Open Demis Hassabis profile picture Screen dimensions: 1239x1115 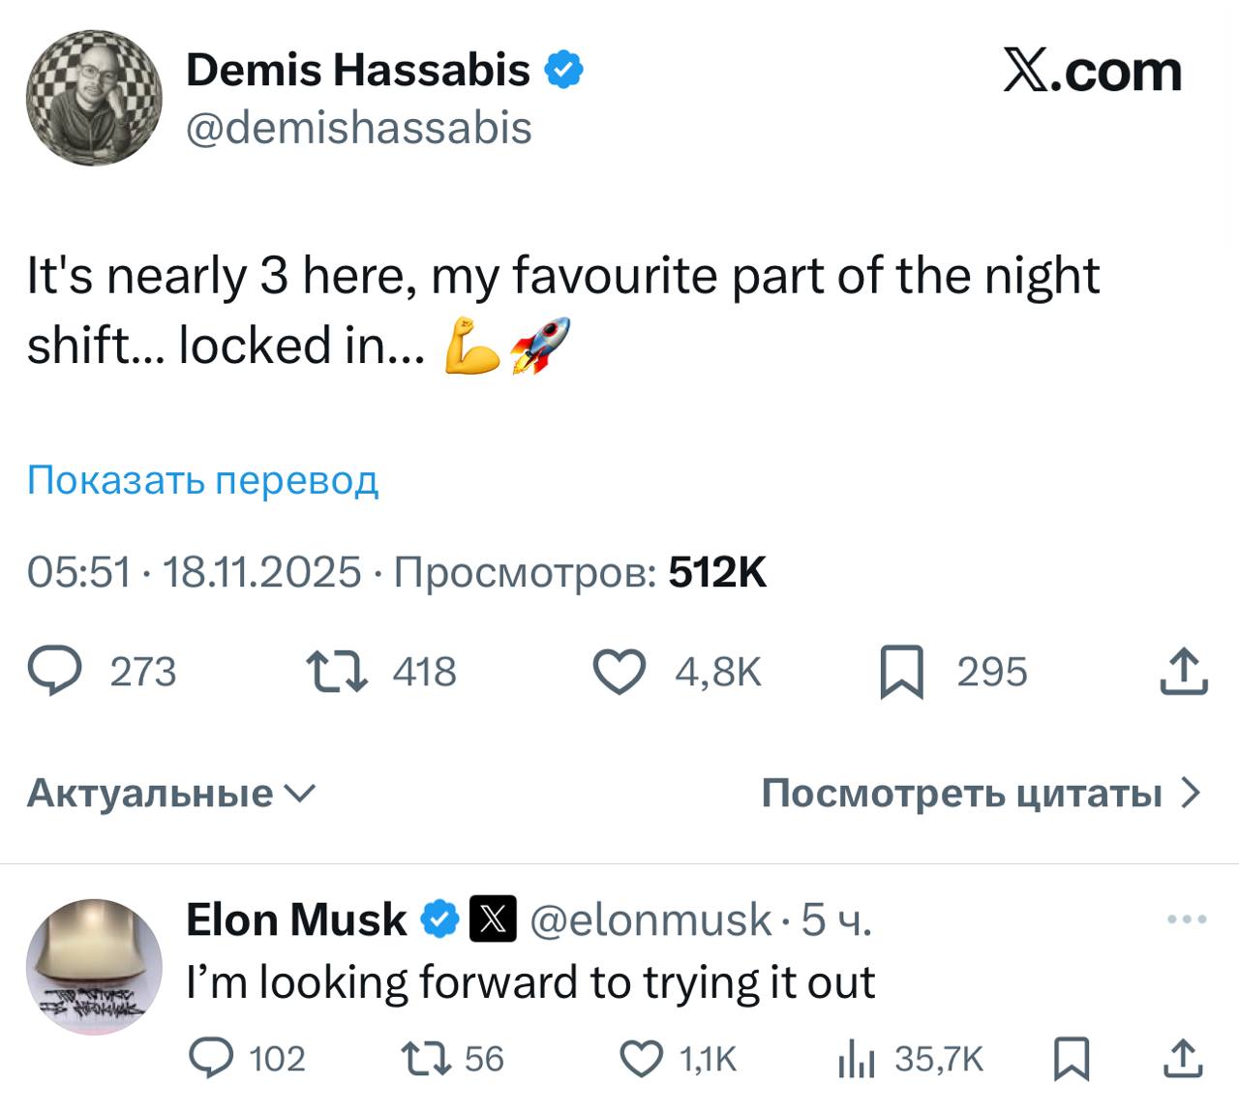(94, 98)
